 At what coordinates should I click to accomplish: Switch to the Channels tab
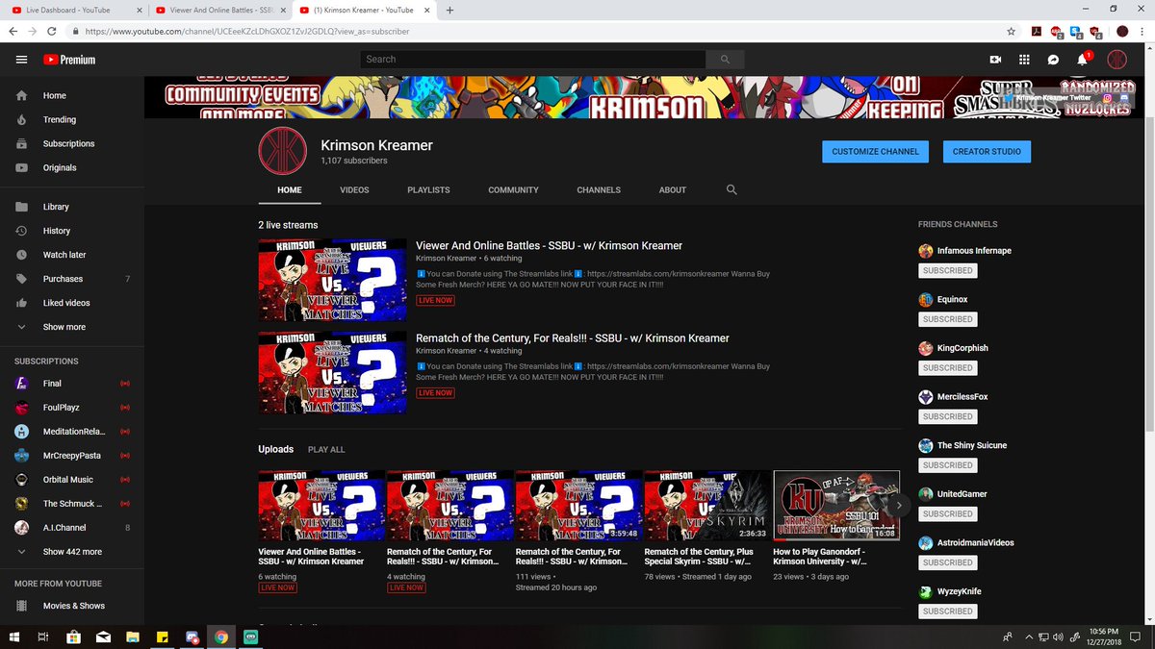pos(599,190)
